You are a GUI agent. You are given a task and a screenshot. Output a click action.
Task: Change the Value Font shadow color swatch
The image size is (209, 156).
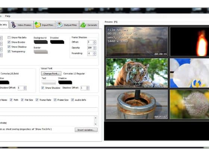pos(65,82)
